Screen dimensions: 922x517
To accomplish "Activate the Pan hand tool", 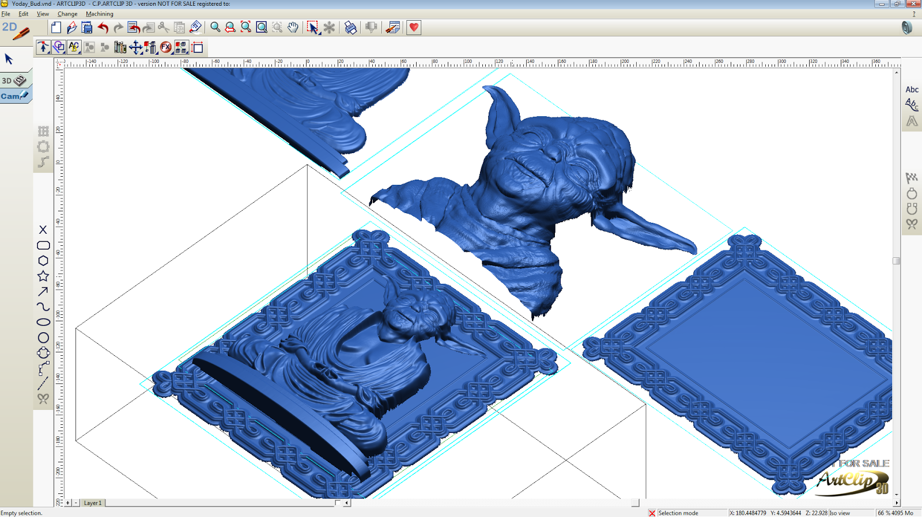I will point(293,28).
